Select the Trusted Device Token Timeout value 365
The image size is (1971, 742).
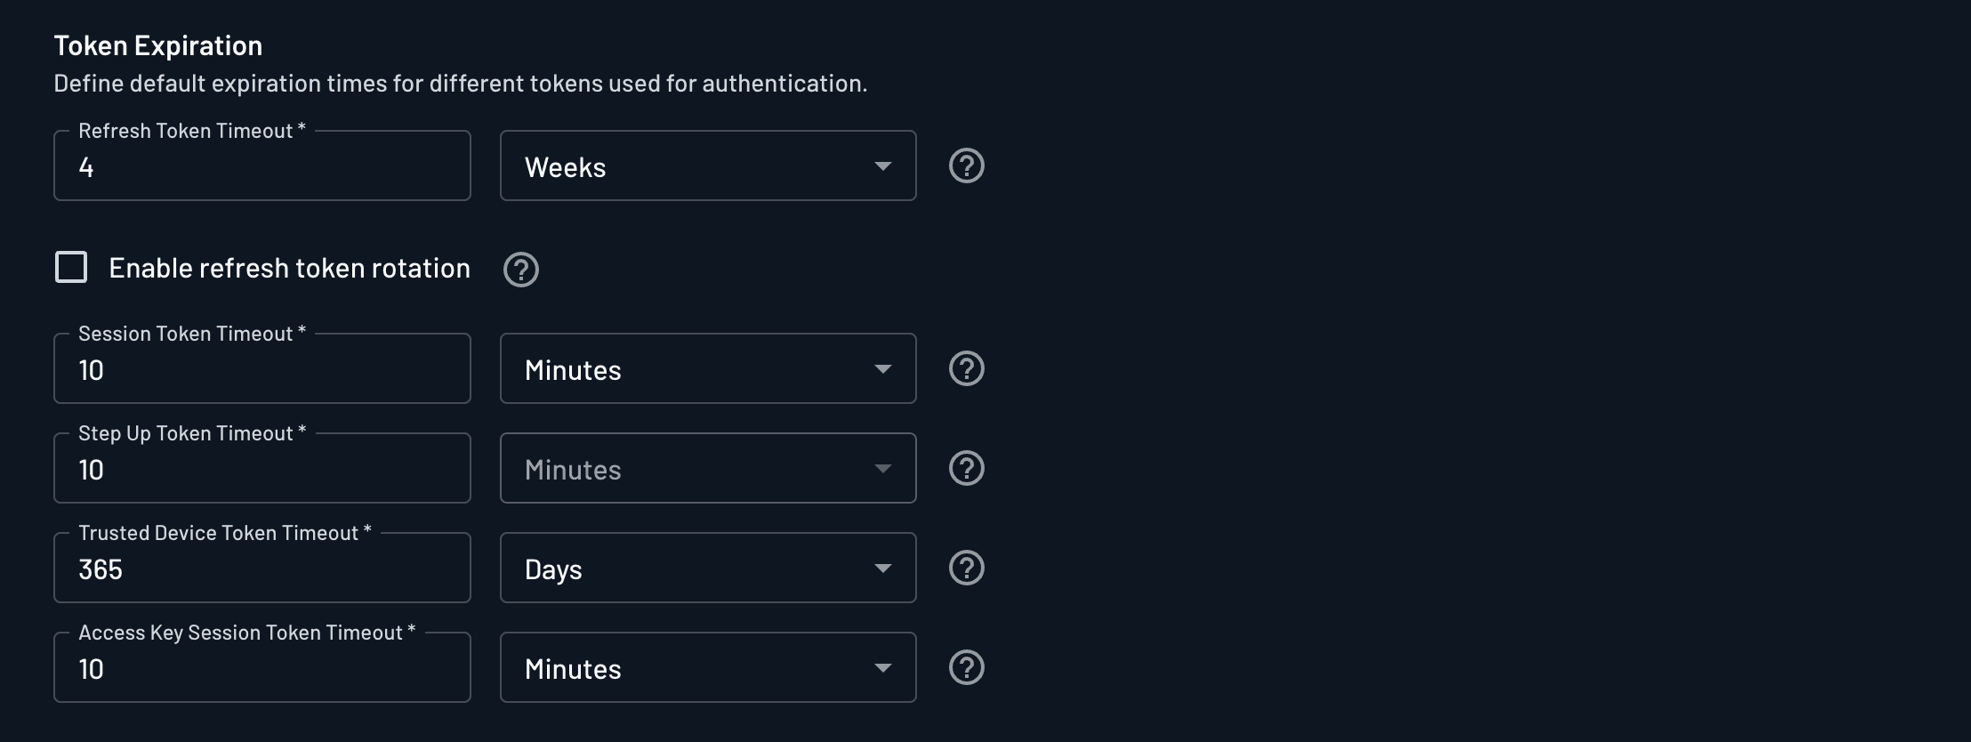click(262, 570)
